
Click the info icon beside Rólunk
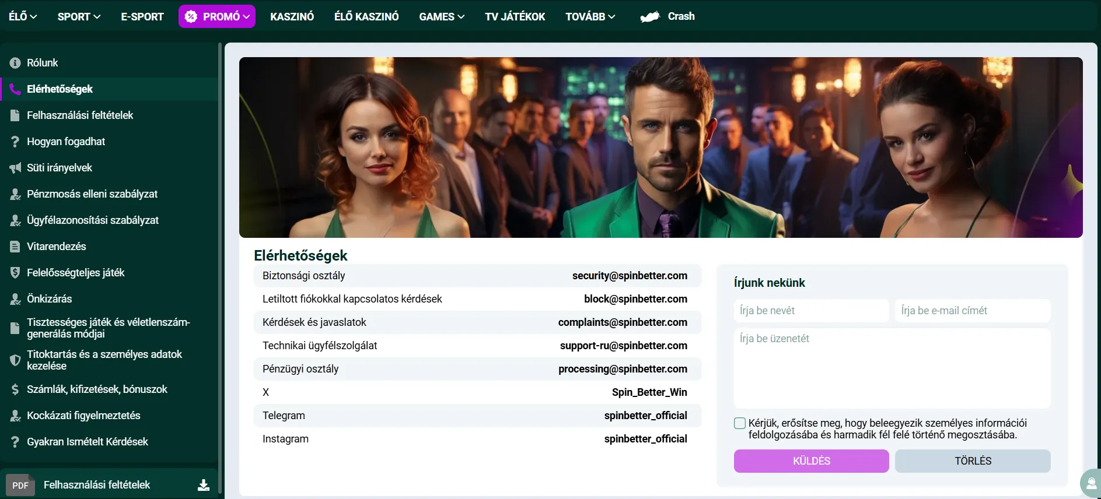(15, 63)
